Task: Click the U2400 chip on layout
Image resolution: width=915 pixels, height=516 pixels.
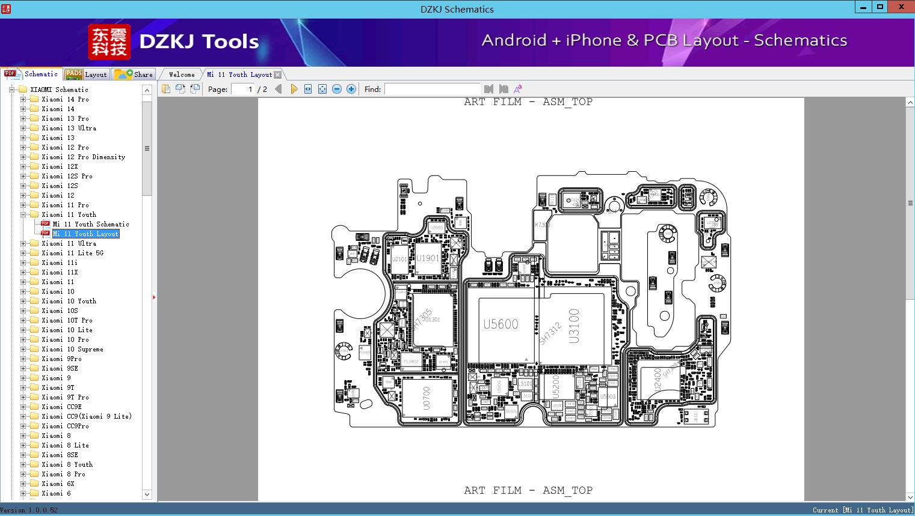Action: click(658, 381)
